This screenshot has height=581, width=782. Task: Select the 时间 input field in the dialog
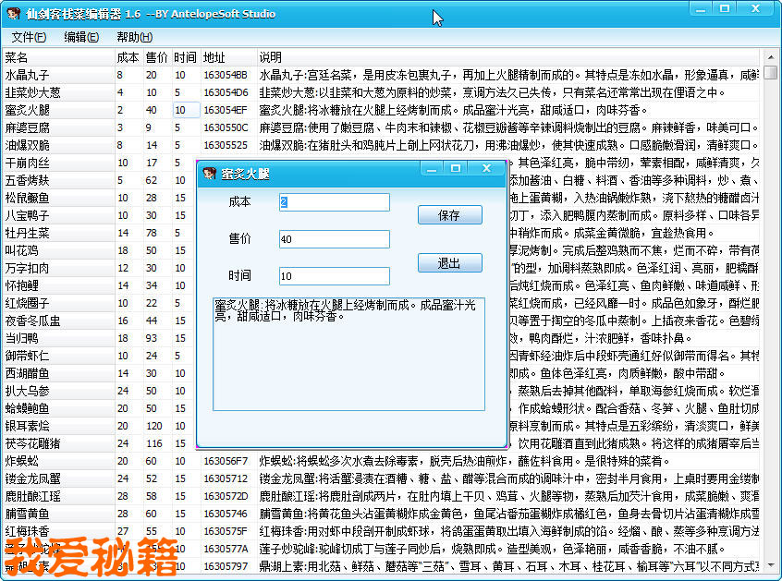334,276
